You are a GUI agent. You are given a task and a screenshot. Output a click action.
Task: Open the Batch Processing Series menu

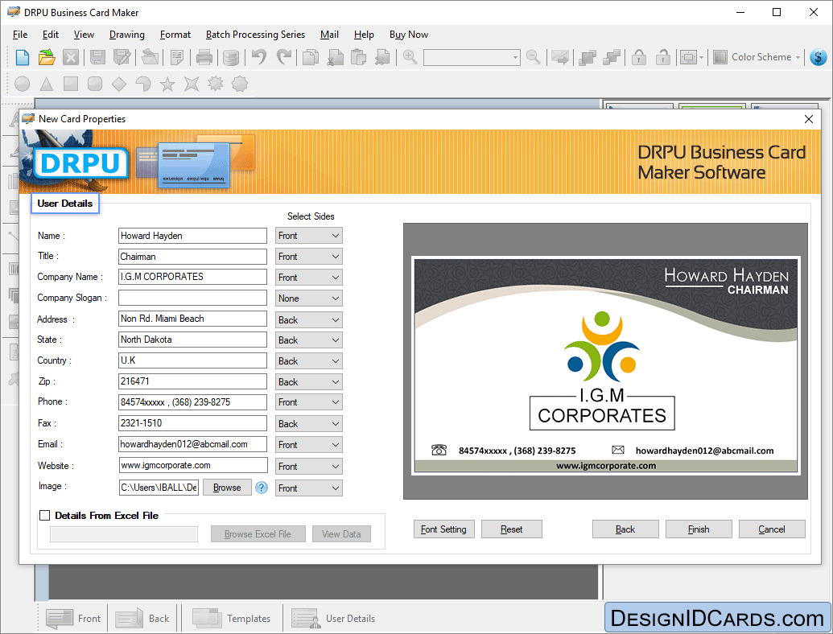(x=255, y=35)
